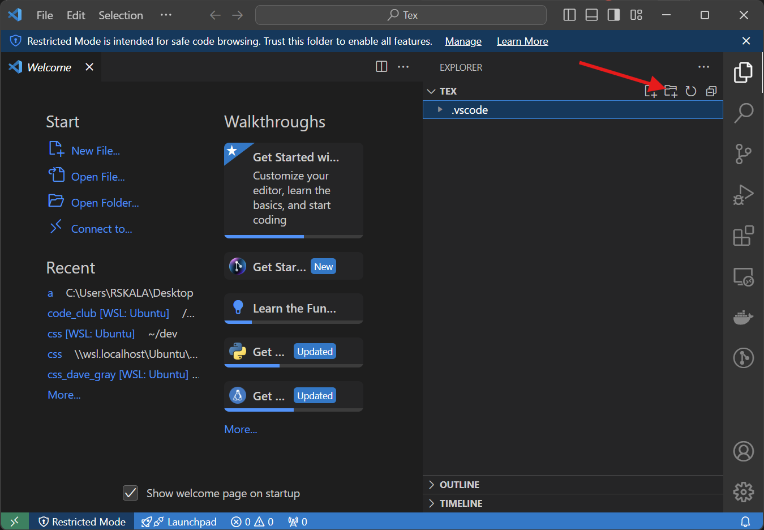Open Explorer views and more actions menu
Screen dimensions: 764x530
pos(703,67)
